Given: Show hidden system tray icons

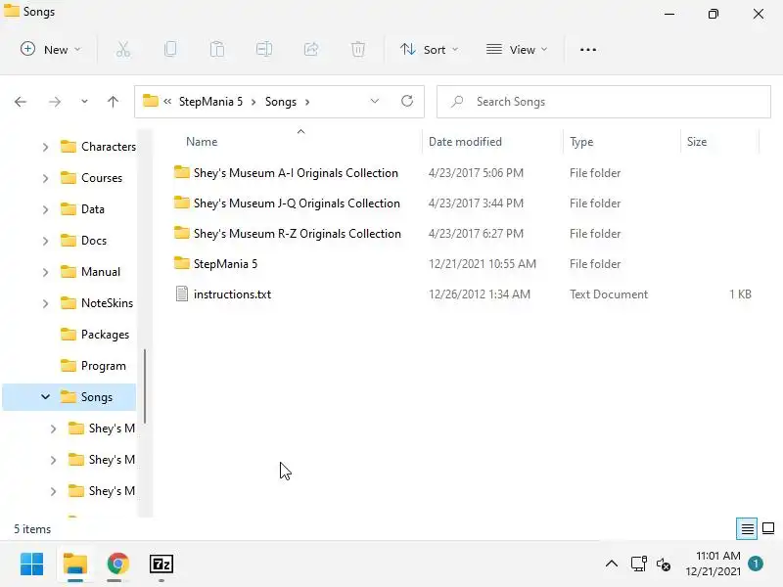Looking at the screenshot, I should click(x=612, y=564).
